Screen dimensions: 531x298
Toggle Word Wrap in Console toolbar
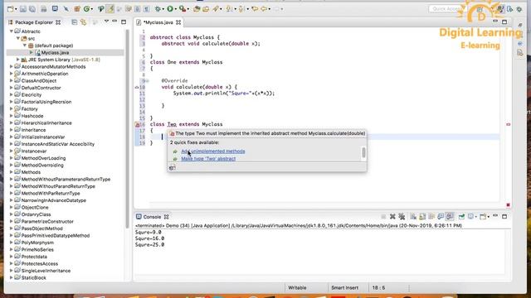431,217
